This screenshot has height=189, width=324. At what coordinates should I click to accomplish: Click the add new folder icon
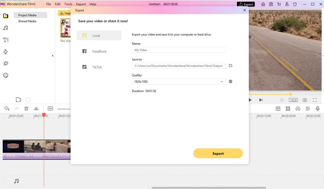[18, 100]
